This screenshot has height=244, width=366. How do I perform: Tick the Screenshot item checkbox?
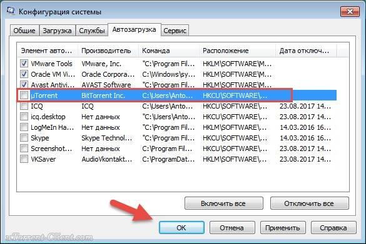24,149
